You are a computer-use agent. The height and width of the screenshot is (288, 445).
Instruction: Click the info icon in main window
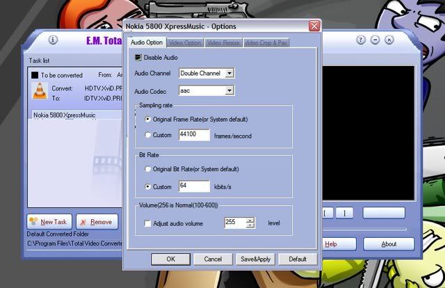click(x=53, y=40)
